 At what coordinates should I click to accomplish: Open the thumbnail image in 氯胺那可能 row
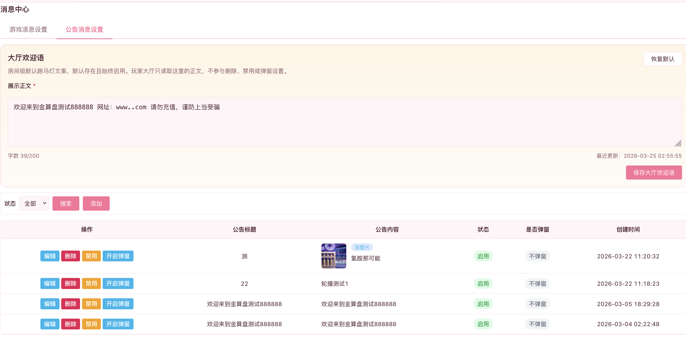tap(334, 256)
